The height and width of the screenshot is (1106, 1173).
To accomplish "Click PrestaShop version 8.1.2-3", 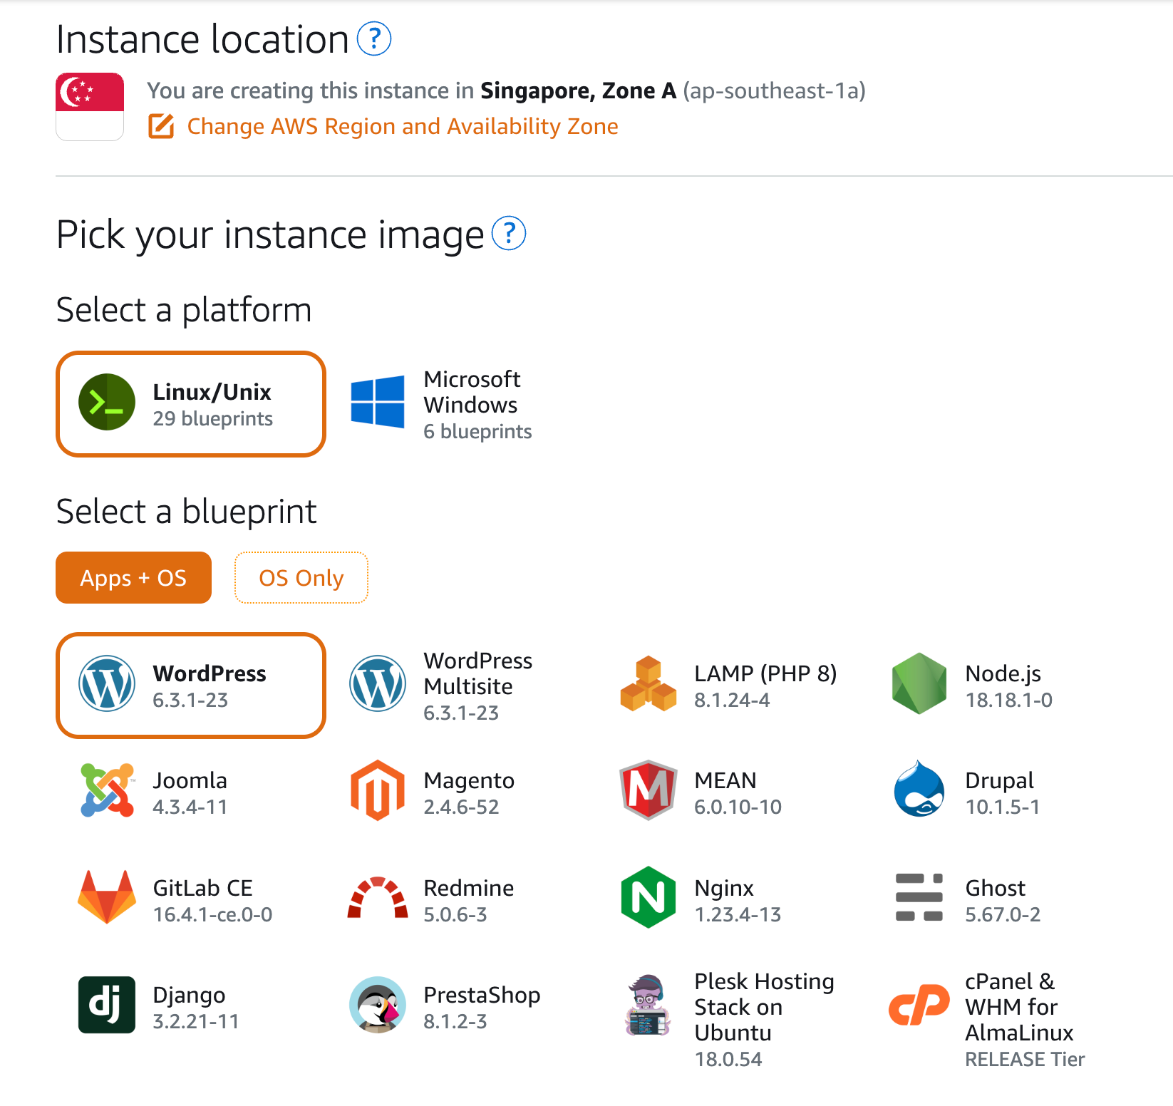I will pos(455,1021).
